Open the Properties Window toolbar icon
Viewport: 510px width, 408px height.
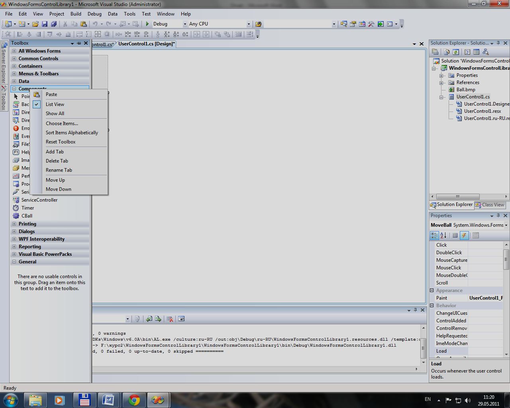coord(353,24)
